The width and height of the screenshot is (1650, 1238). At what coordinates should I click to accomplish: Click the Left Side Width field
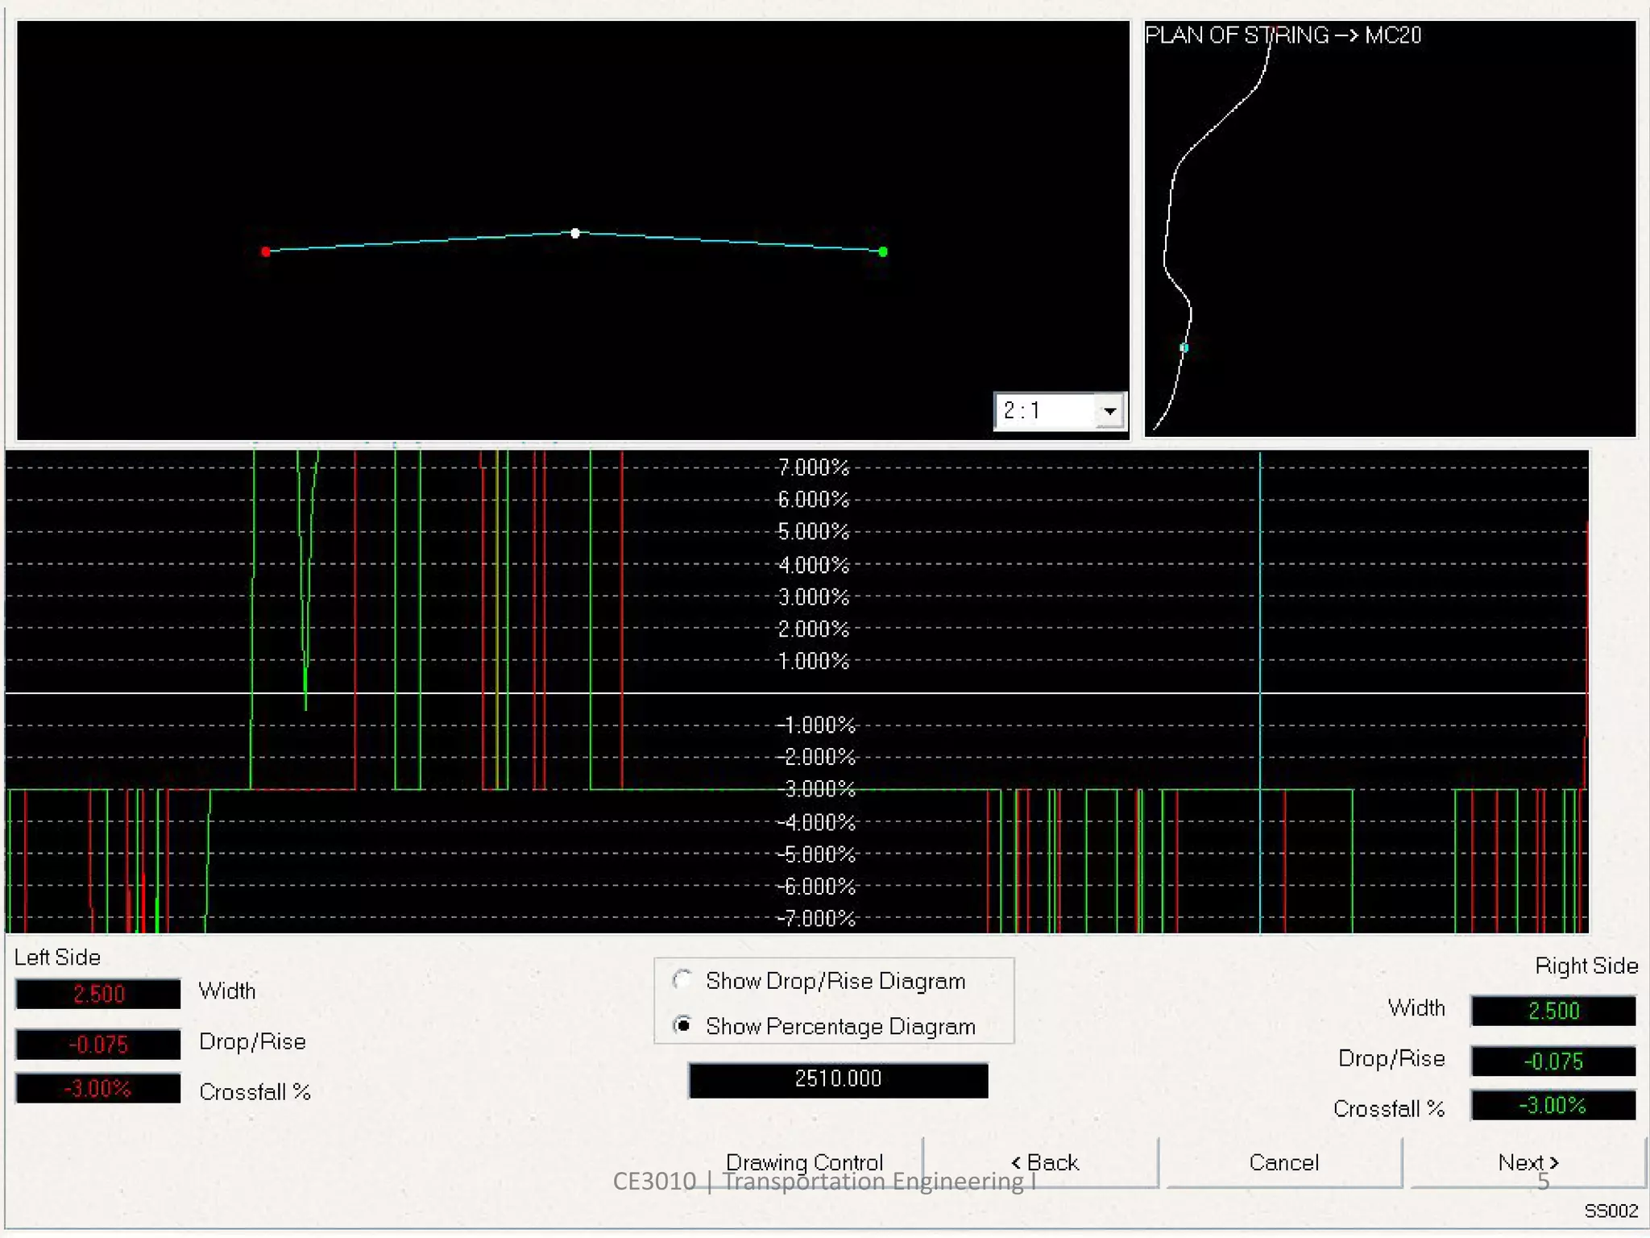98,994
